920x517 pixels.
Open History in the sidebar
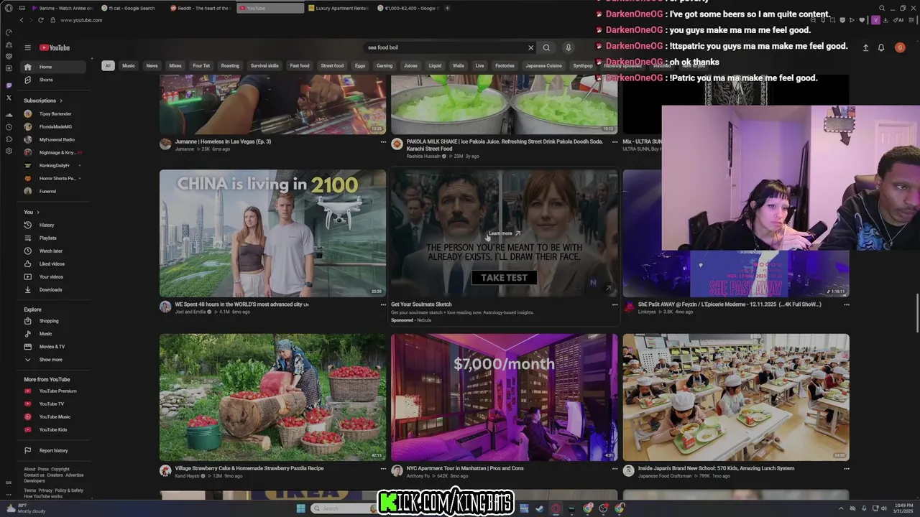click(54, 225)
